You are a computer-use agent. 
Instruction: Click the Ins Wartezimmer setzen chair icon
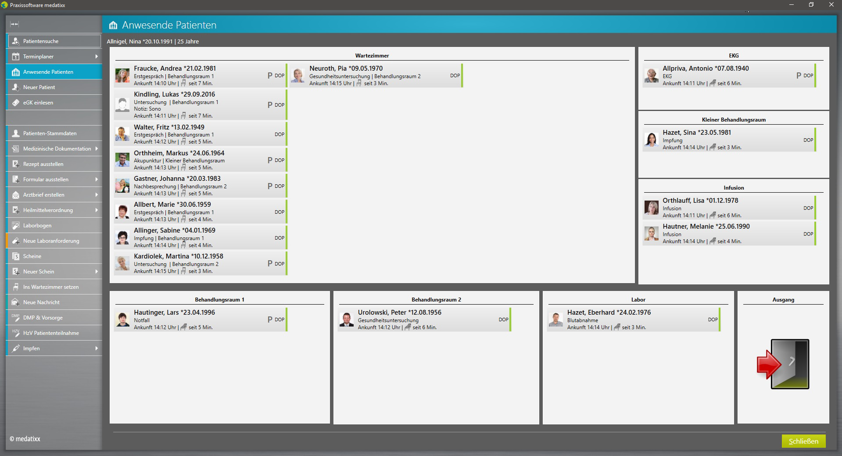(16, 287)
